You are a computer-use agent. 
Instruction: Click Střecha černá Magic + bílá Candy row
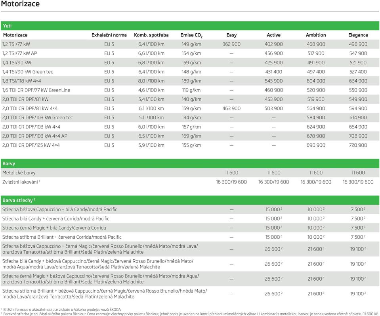(x=190, y=228)
